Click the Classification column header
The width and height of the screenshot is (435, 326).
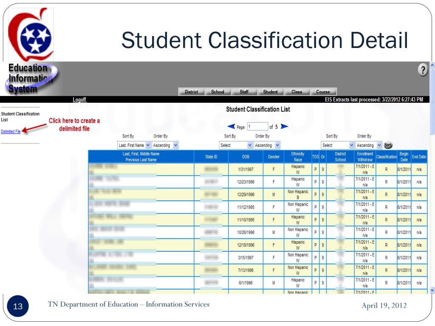386,157
